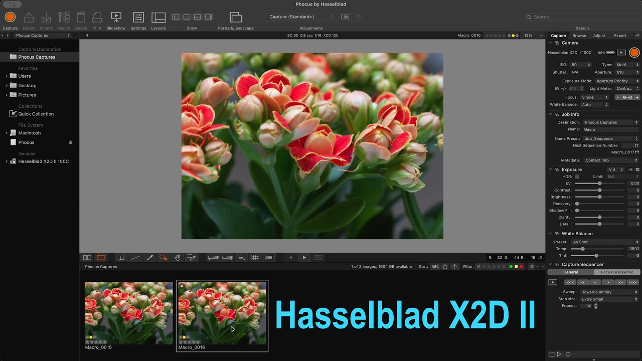
Task: Expand the Users folder
Action: tap(7, 76)
